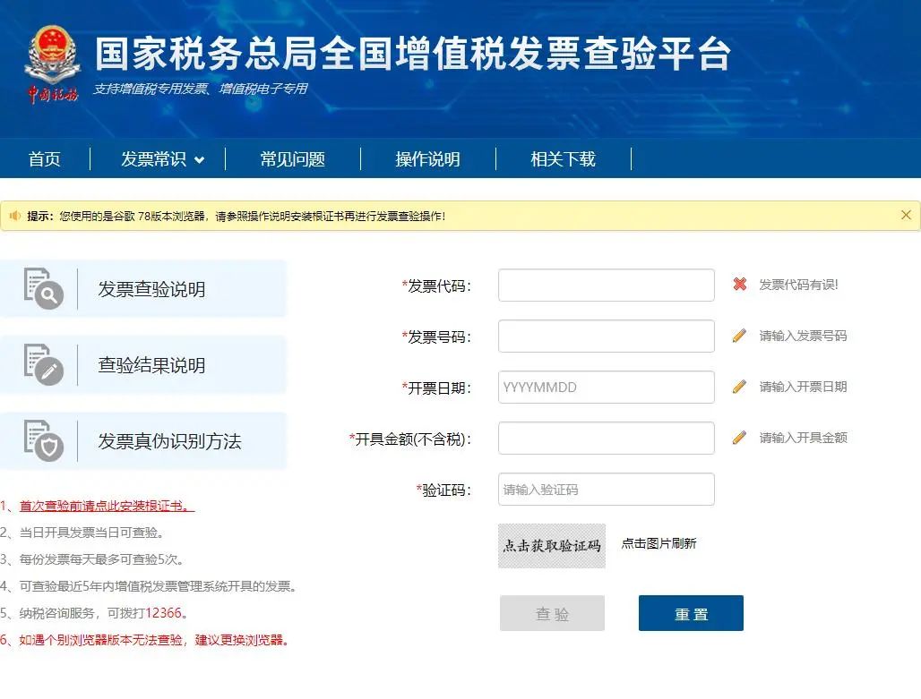Click the shield document icon for 发票真伪识别方法
921x699 pixels.
pyautogui.click(x=44, y=440)
